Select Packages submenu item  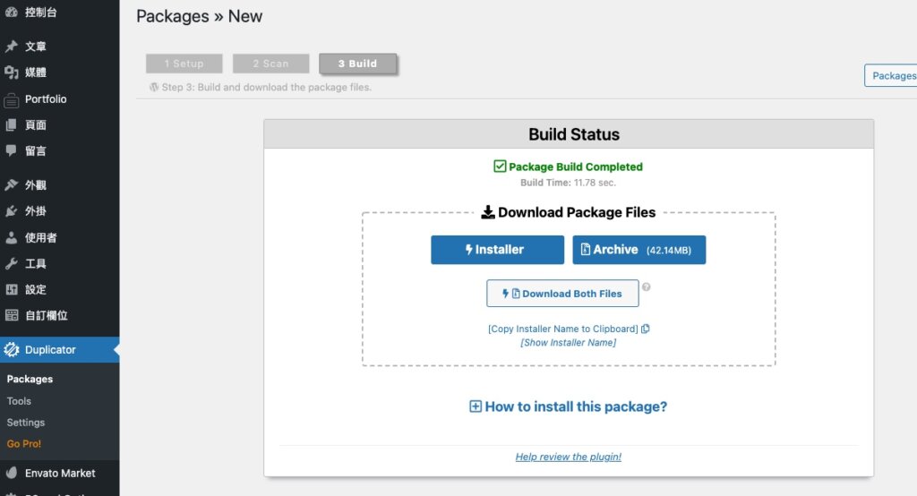[x=30, y=379]
